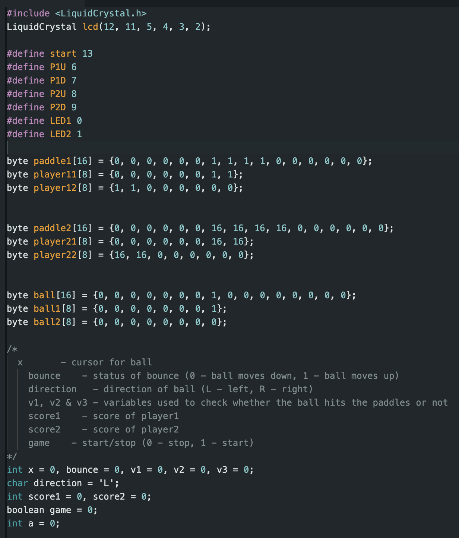Place cursor on the lcd object name
459x538 pixels.
click(x=90, y=27)
